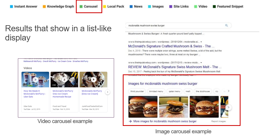Image resolution: width=274 pixels, height=138 pixels.
Task: Select the Instant Answer legend item
Action: (24, 7)
